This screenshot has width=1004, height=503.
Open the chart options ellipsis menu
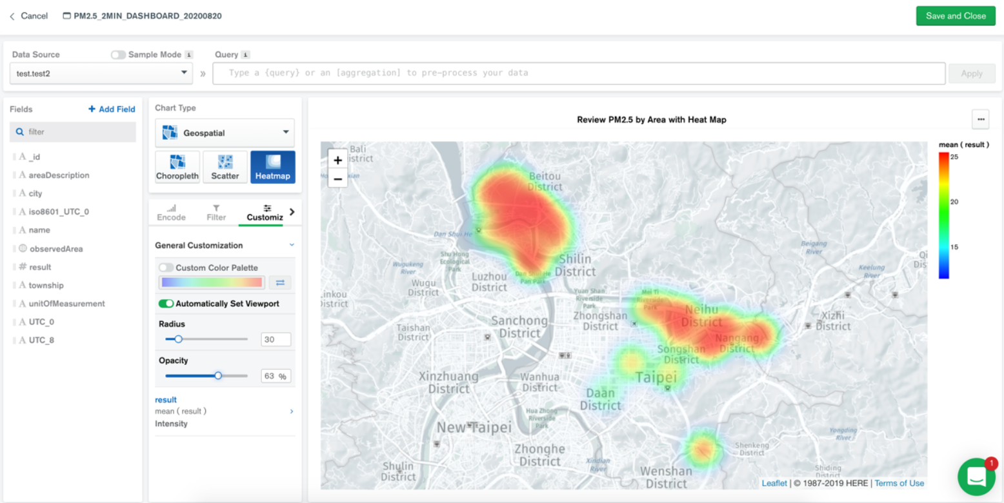pyautogui.click(x=980, y=119)
